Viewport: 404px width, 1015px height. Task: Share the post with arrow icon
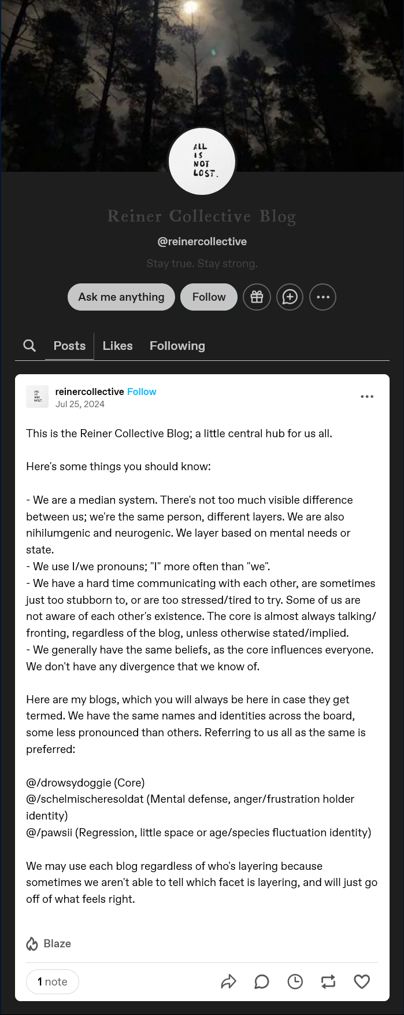click(229, 981)
